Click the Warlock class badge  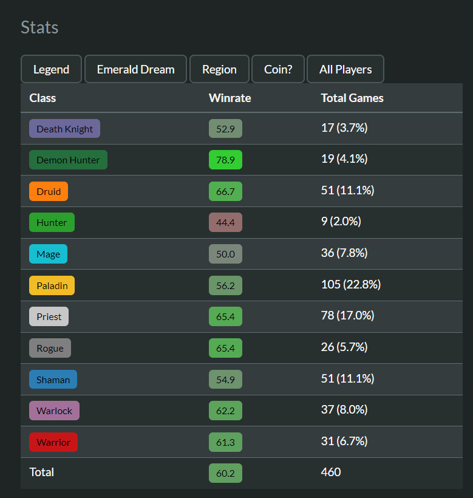click(x=54, y=411)
